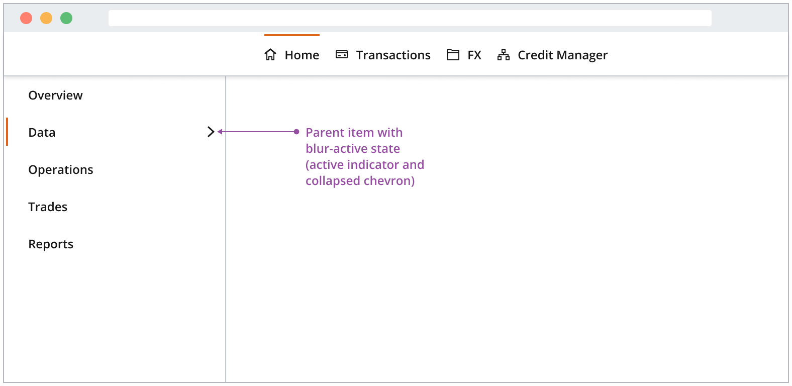Image resolution: width=792 pixels, height=386 pixels.
Task: Click the Transactions card icon
Action: (x=342, y=55)
